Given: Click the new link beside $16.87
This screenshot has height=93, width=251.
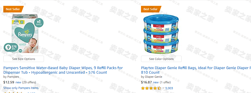Looking at the screenshot, I should point(156,82).
